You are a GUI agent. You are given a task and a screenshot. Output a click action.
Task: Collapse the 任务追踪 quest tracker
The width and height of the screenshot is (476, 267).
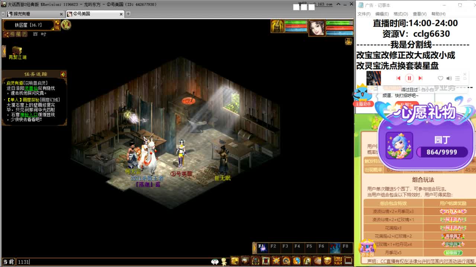pos(63,75)
